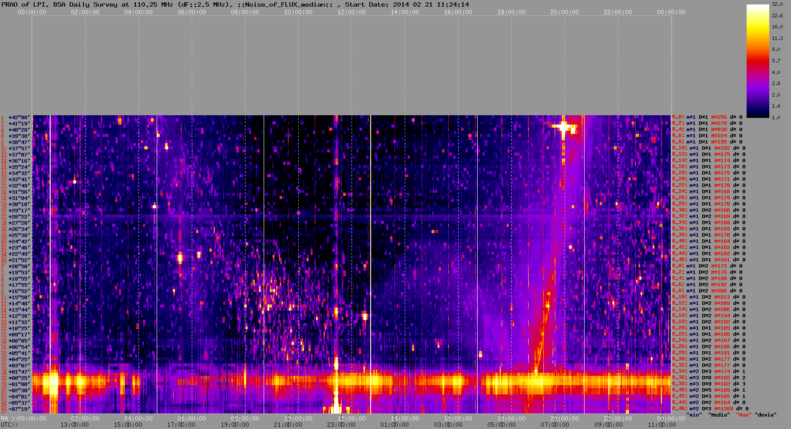
Task: Click the row stats 'R_14' with M=206
Action: 709,310
